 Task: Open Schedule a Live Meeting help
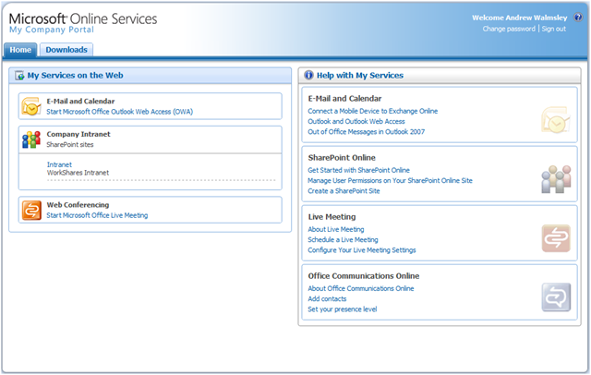(343, 240)
